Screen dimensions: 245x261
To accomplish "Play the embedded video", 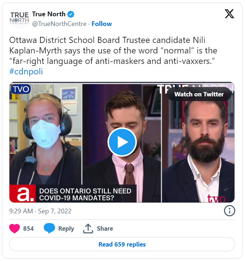I will click(122, 142).
